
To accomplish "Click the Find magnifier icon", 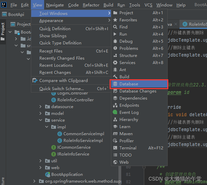I will coord(115,27).
